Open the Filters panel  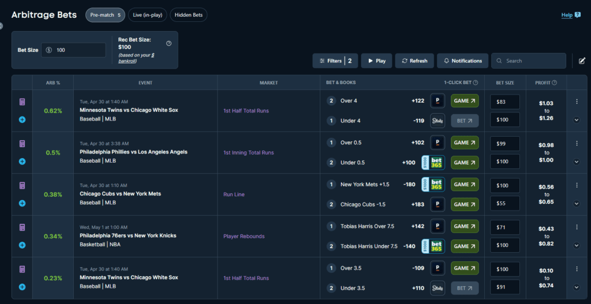pos(335,61)
